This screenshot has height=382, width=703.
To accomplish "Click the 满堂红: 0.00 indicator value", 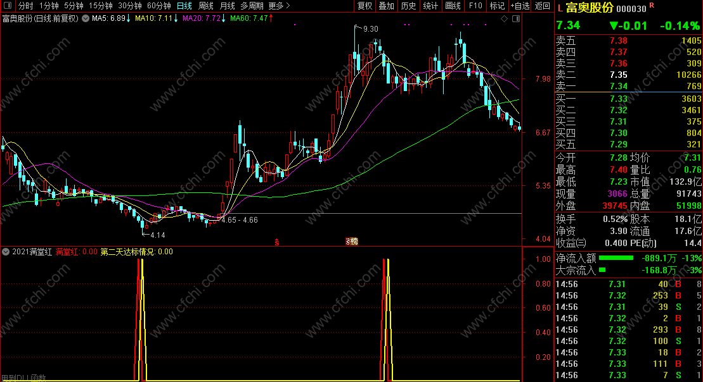I will point(76,252).
